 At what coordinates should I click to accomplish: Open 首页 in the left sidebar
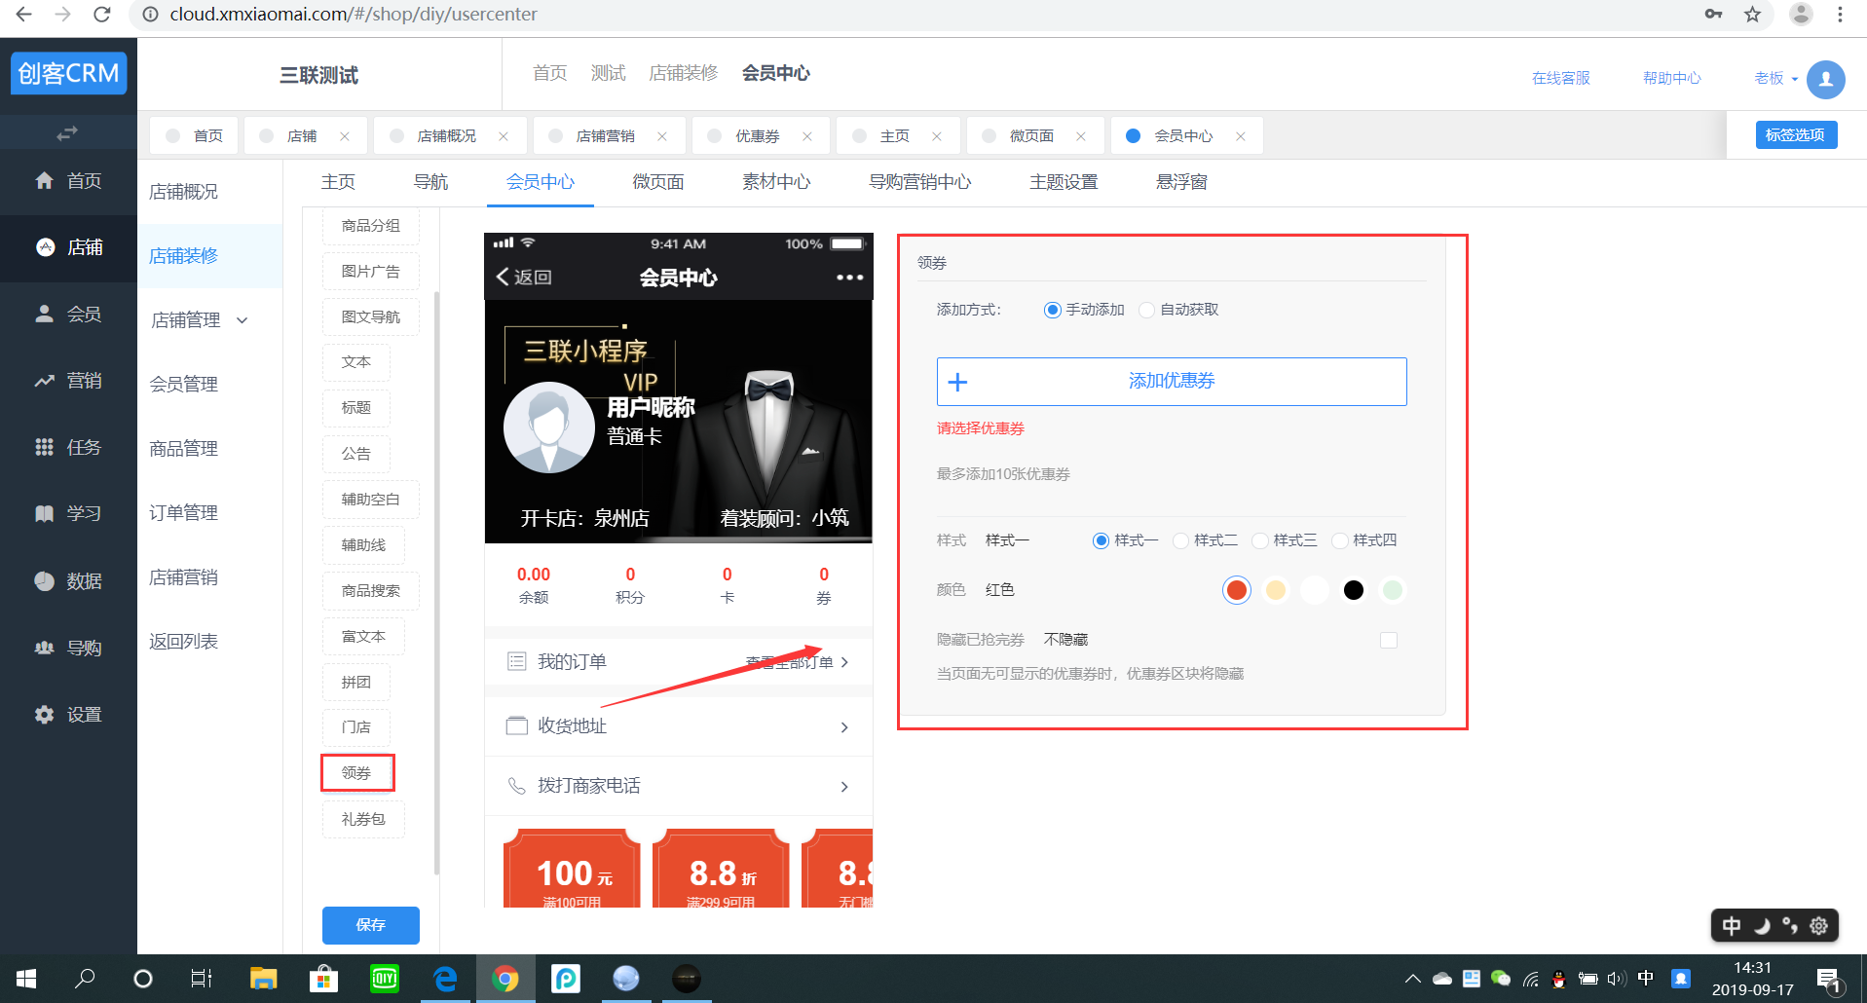[68, 181]
